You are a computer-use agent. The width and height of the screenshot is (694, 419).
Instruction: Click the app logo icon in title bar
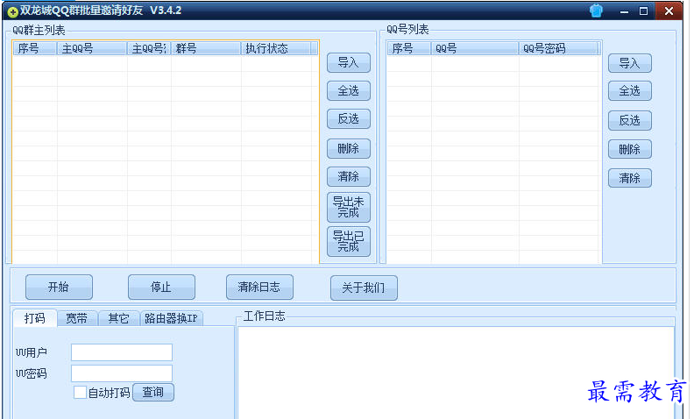[x=12, y=12]
